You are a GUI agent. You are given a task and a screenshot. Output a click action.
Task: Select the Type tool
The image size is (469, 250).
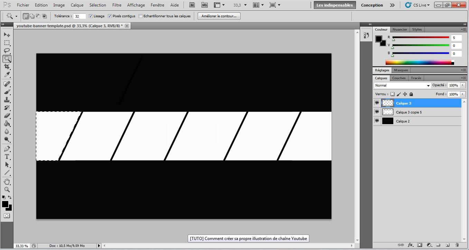click(x=7, y=157)
